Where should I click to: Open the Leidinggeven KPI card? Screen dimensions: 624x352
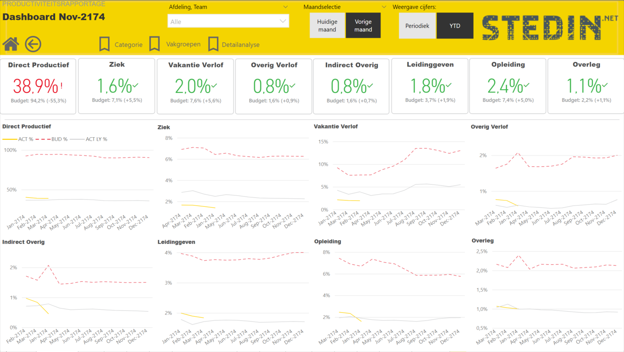430,86
